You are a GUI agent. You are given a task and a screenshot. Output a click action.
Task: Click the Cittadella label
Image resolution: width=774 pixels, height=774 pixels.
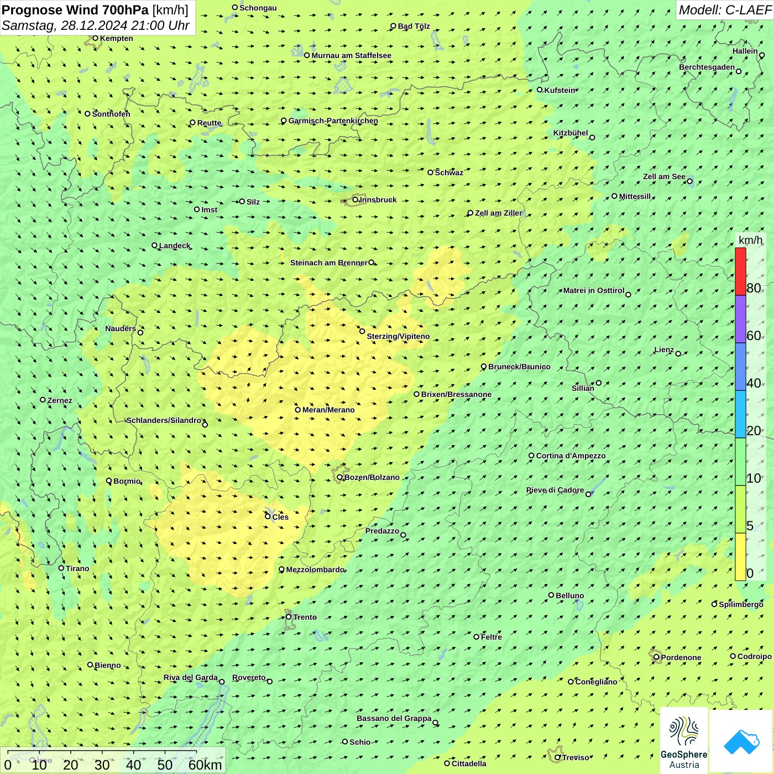coord(469,763)
